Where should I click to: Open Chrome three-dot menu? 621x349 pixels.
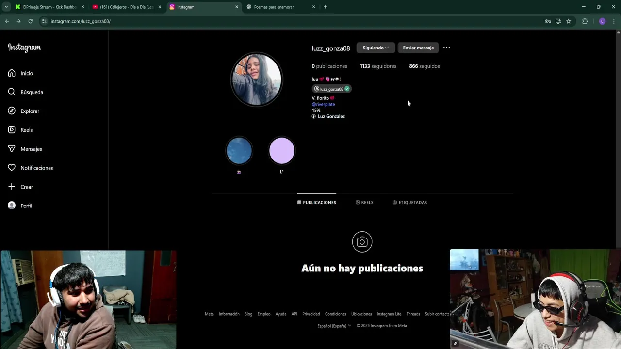614,21
